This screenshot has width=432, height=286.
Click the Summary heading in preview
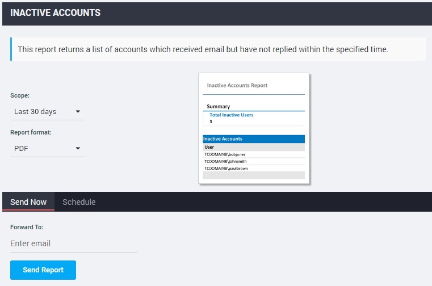click(219, 106)
